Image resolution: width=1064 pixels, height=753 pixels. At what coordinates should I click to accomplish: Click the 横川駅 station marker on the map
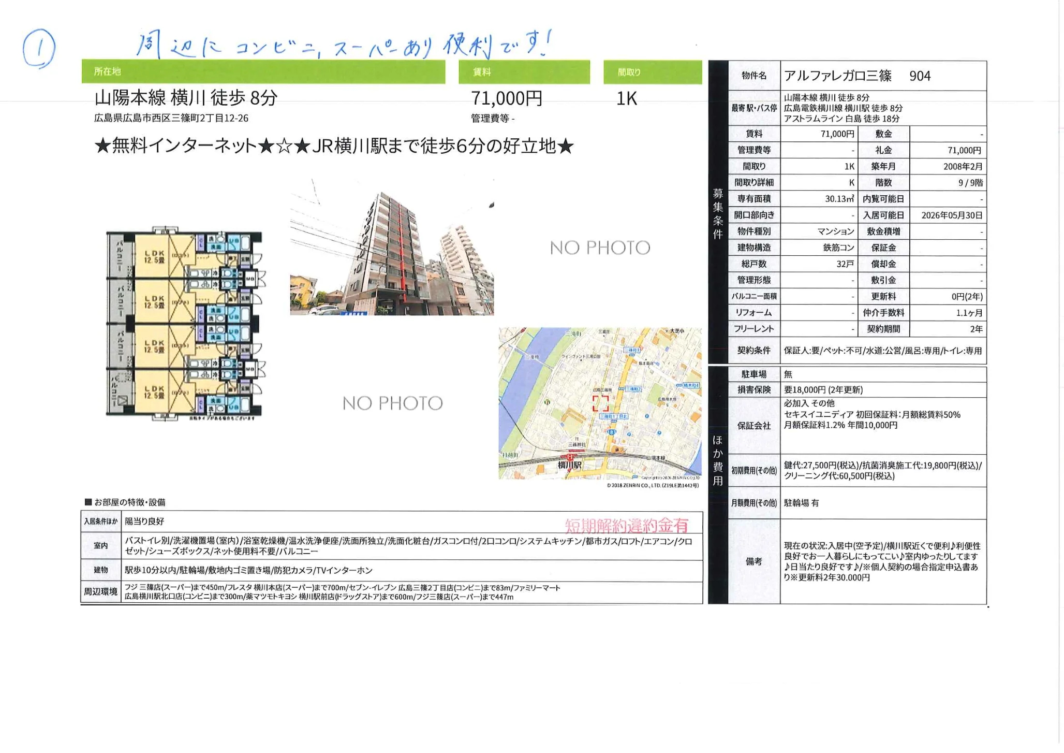[570, 457]
